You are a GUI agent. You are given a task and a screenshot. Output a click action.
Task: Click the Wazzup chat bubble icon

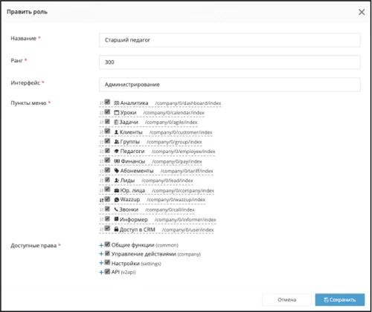(x=117, y=200)
